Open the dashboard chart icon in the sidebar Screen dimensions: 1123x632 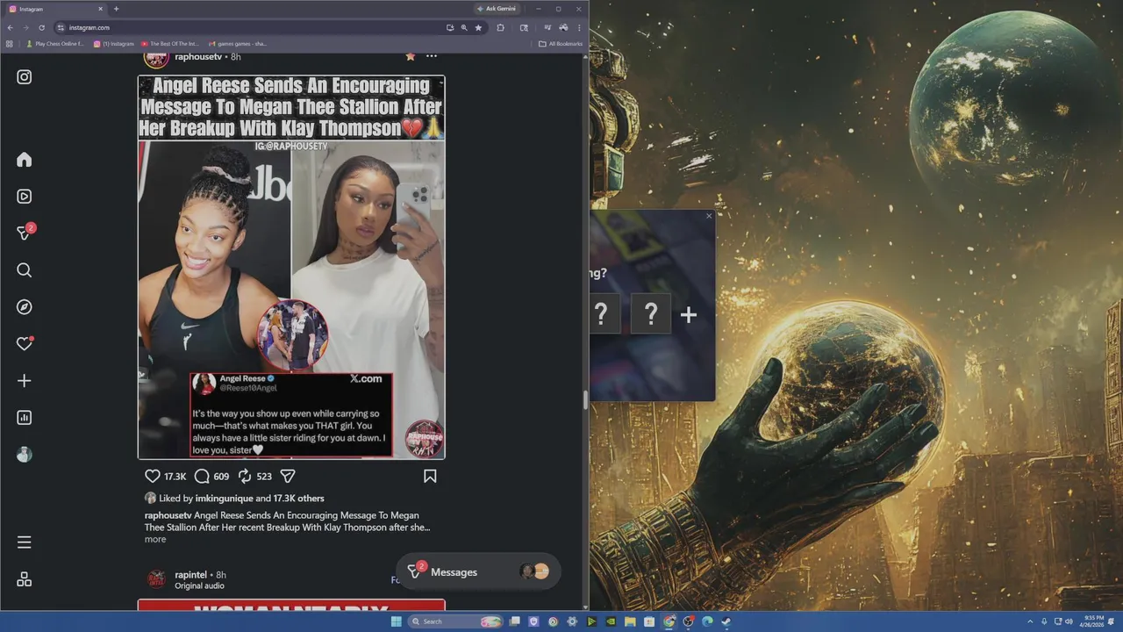(25, 418)
